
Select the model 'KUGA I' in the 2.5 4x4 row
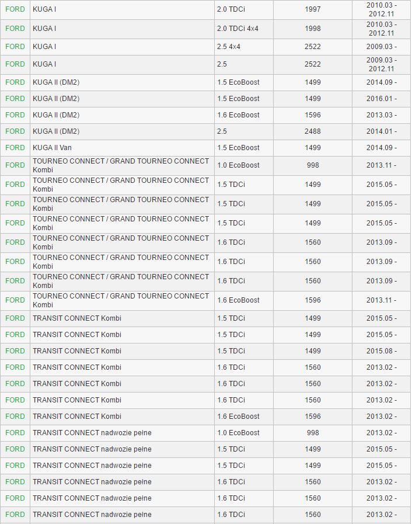(44, 47)
